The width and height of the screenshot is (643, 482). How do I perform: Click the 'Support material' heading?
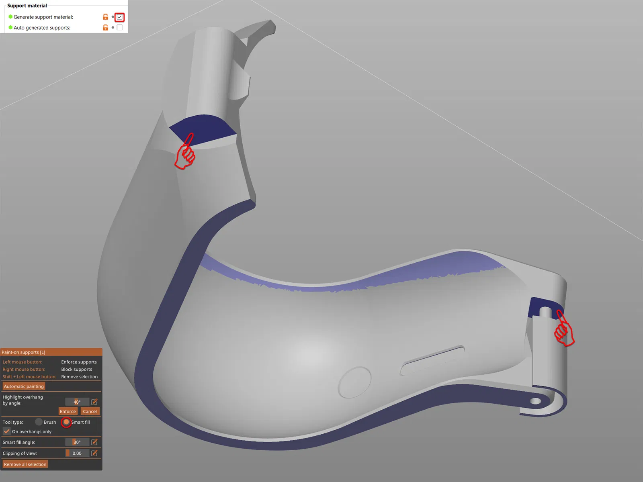click(x=27, y=6)
